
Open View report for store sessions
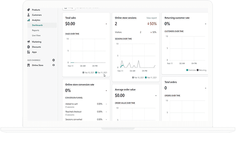[152, 18]
